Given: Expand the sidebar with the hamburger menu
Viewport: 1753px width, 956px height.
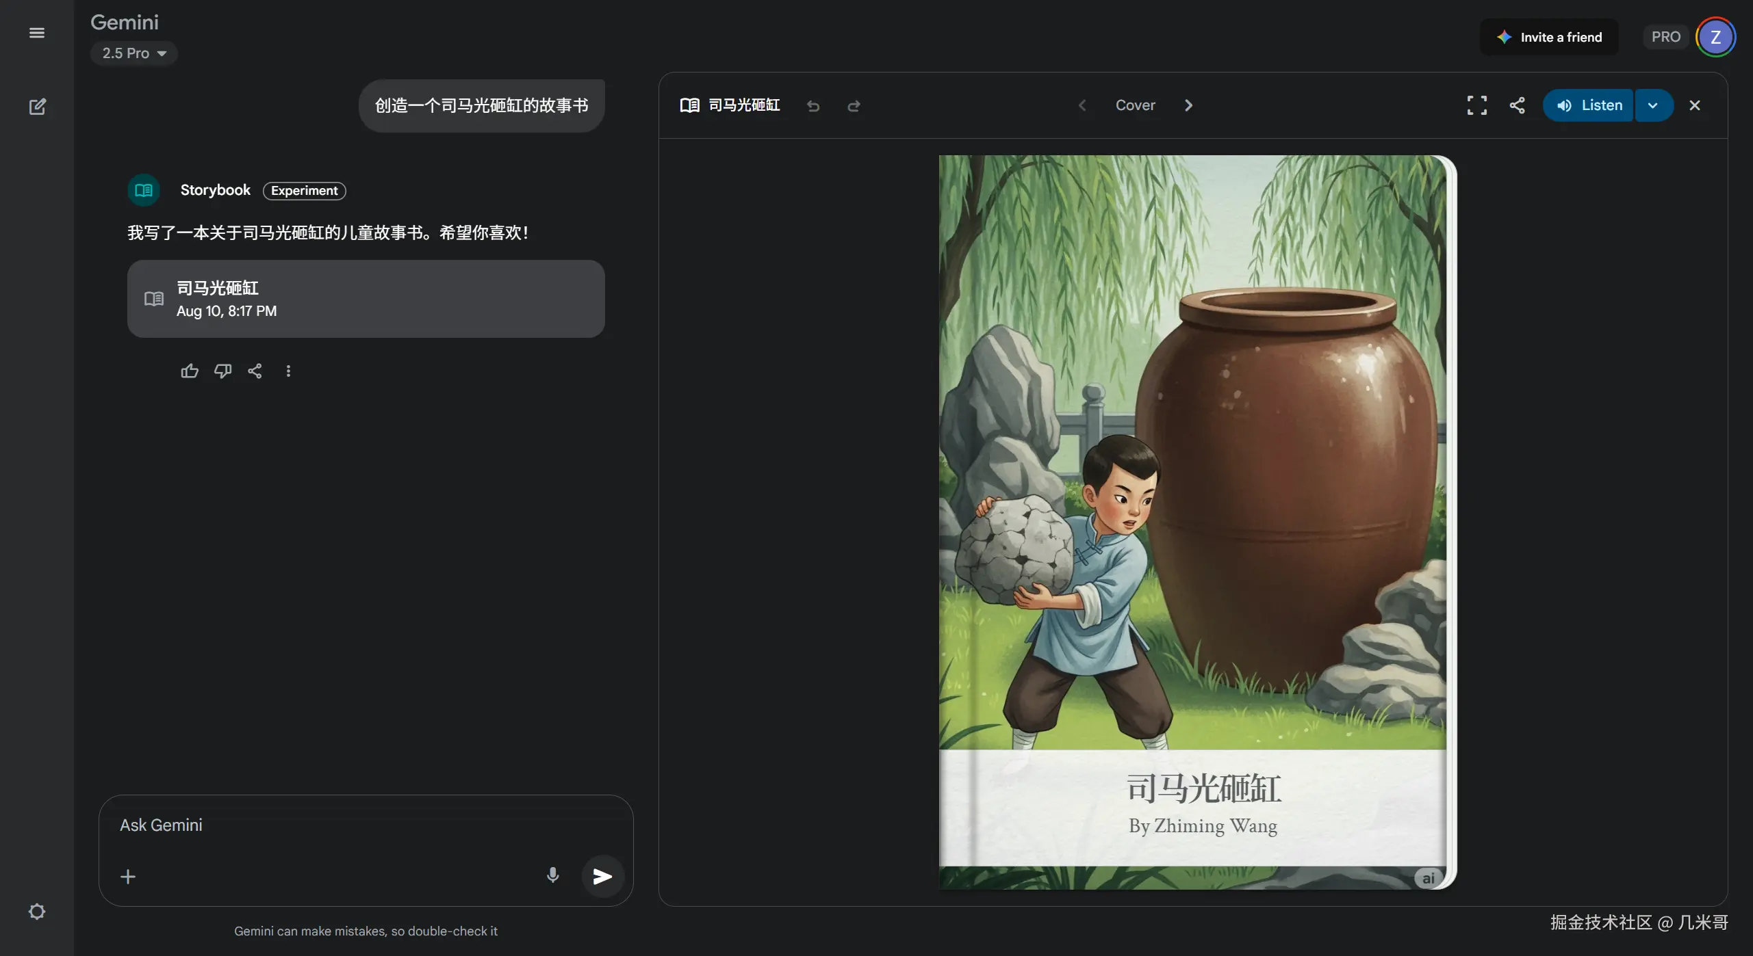Looking at the screenshot, I should click(37, 32).
